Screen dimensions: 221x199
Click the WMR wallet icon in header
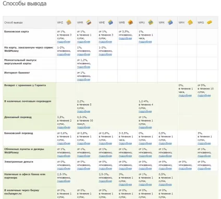[x=89, y=22]
